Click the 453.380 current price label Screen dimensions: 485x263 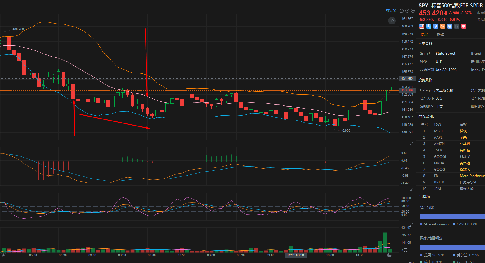pyautogui.click(x=407, y=90)
